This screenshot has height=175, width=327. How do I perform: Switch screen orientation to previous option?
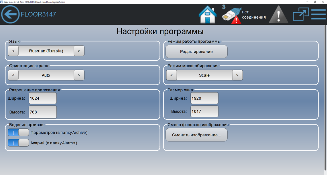point(13,75)
